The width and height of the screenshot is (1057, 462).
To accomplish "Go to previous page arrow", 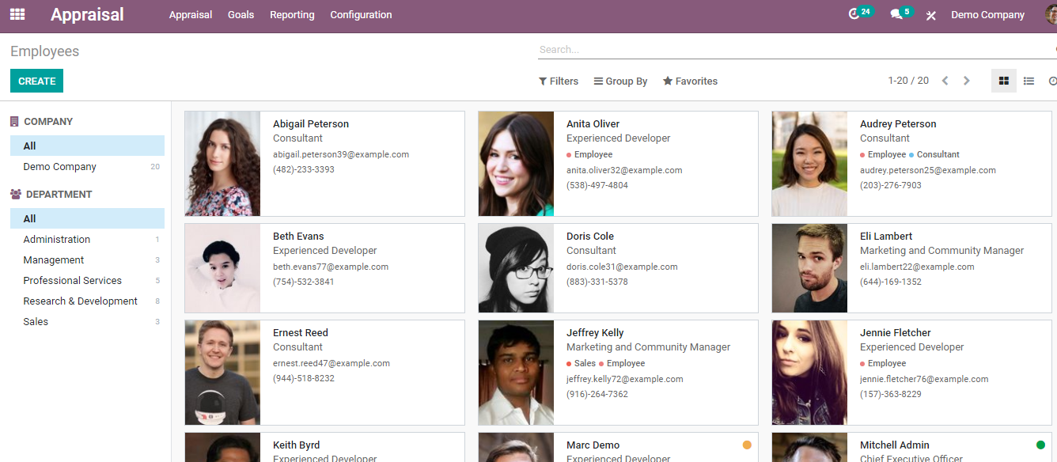I will (x=945, y=81).
